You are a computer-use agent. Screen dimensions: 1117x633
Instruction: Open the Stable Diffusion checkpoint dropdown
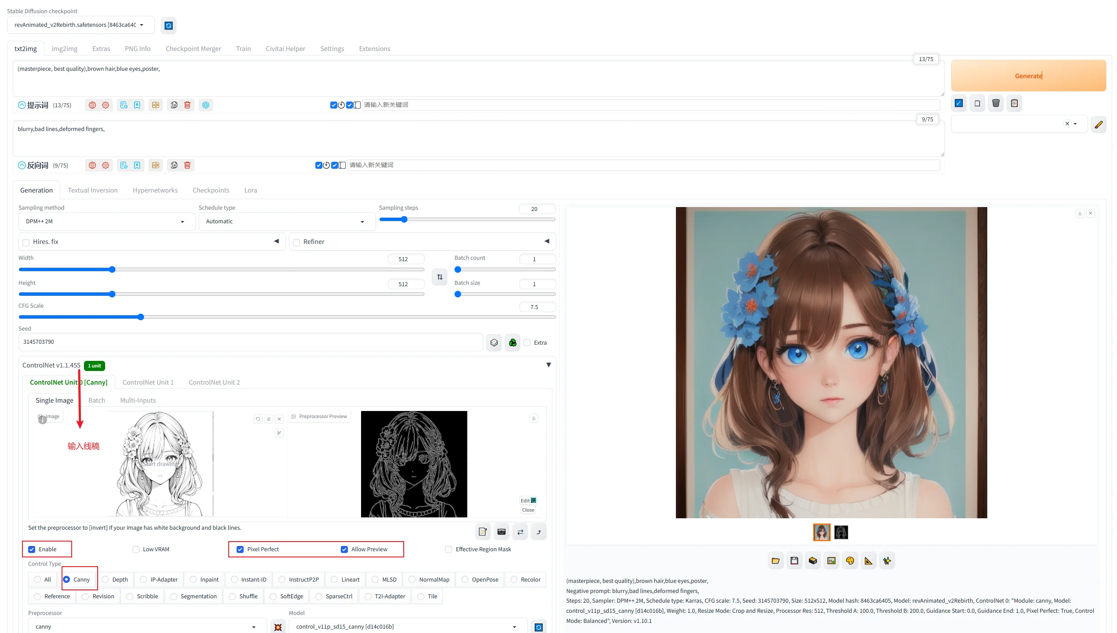(x=81, y=25)
